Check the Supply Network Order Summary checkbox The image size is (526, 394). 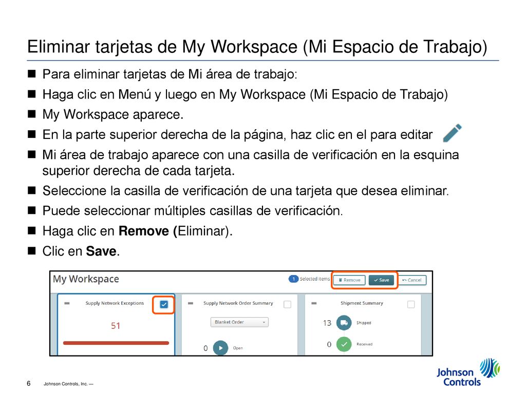coord(288,304)
